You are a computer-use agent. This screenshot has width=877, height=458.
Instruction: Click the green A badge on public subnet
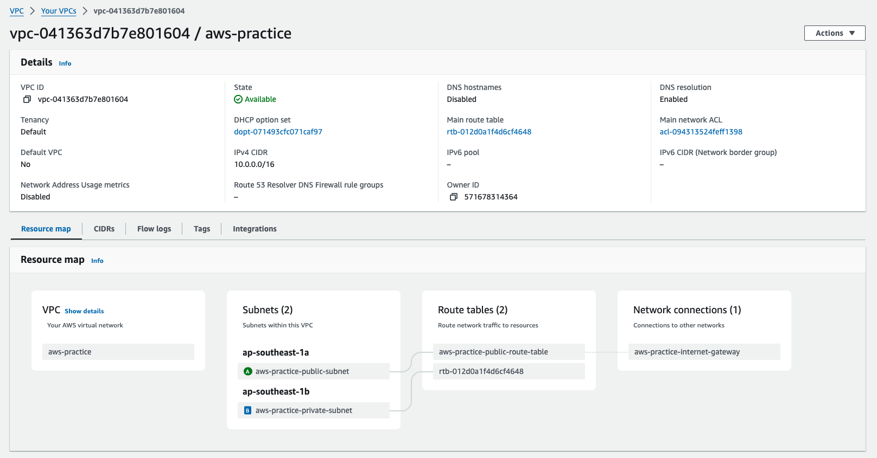(248, 371)
